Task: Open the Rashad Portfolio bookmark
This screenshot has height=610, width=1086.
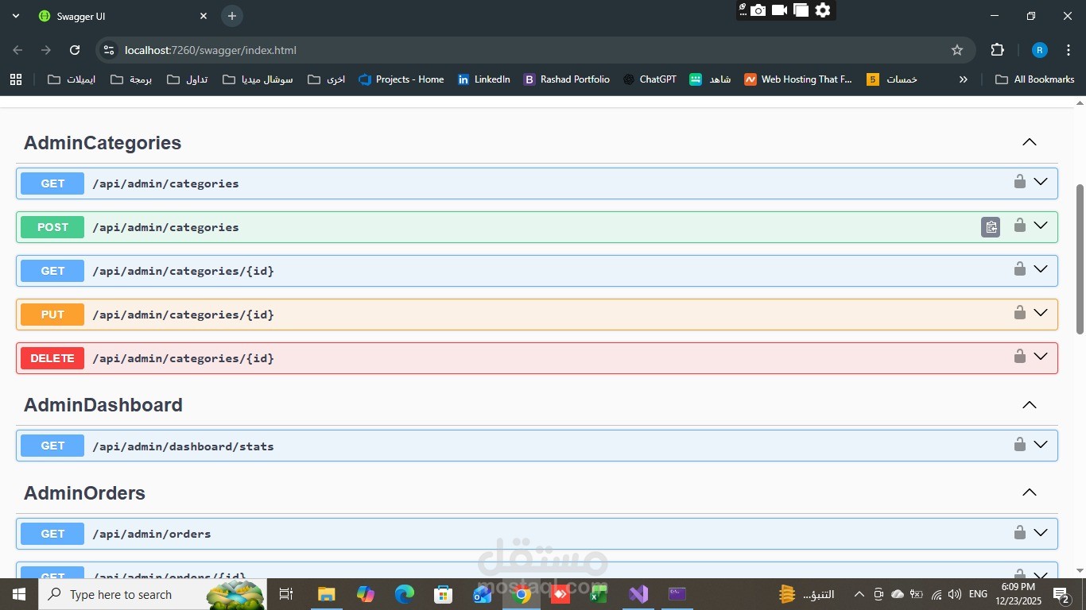Action: pyautogui.click(x=567, y=79)
